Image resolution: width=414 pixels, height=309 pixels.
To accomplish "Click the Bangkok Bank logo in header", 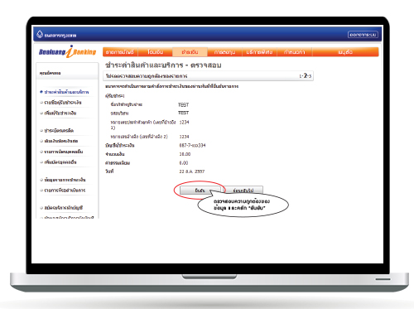I will tap(56, 35).
